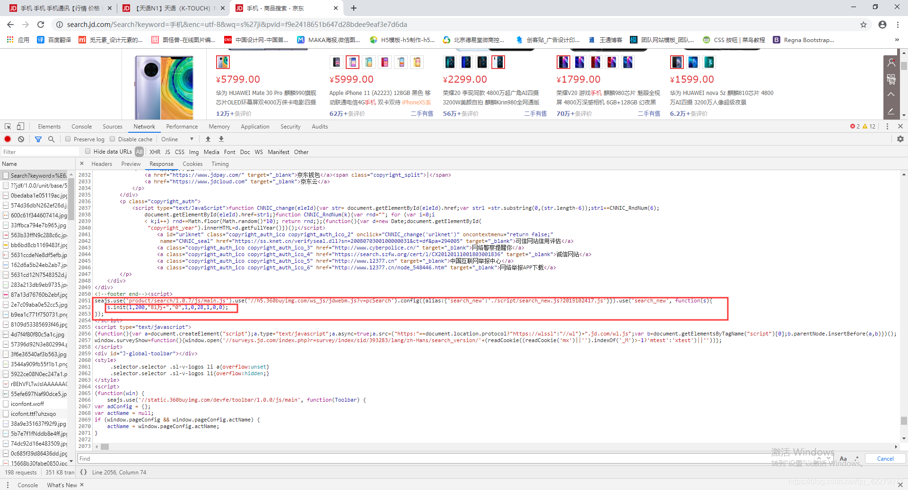
Task: Toggle match case Aa in find bar
Action: coord(843,458)
